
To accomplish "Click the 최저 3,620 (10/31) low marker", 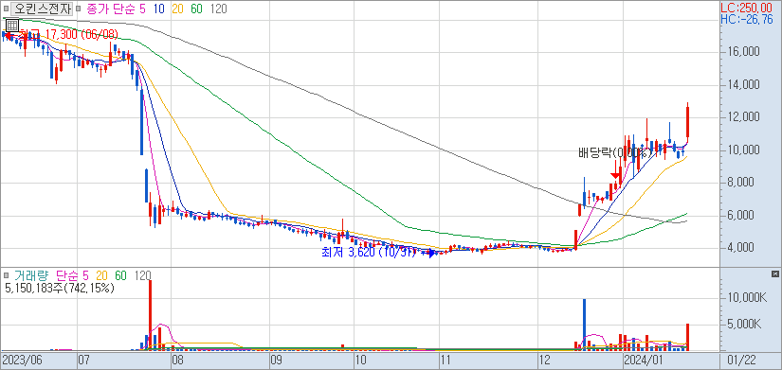I will pos(369,253).
